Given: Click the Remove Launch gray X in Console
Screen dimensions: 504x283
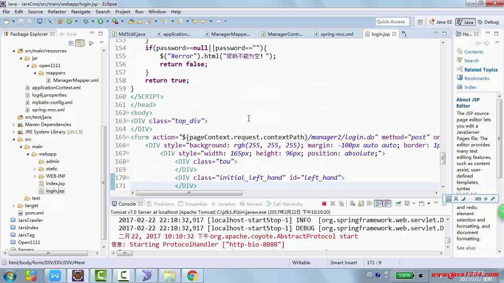Looking at the screenshot, I should tap(333, 203).
